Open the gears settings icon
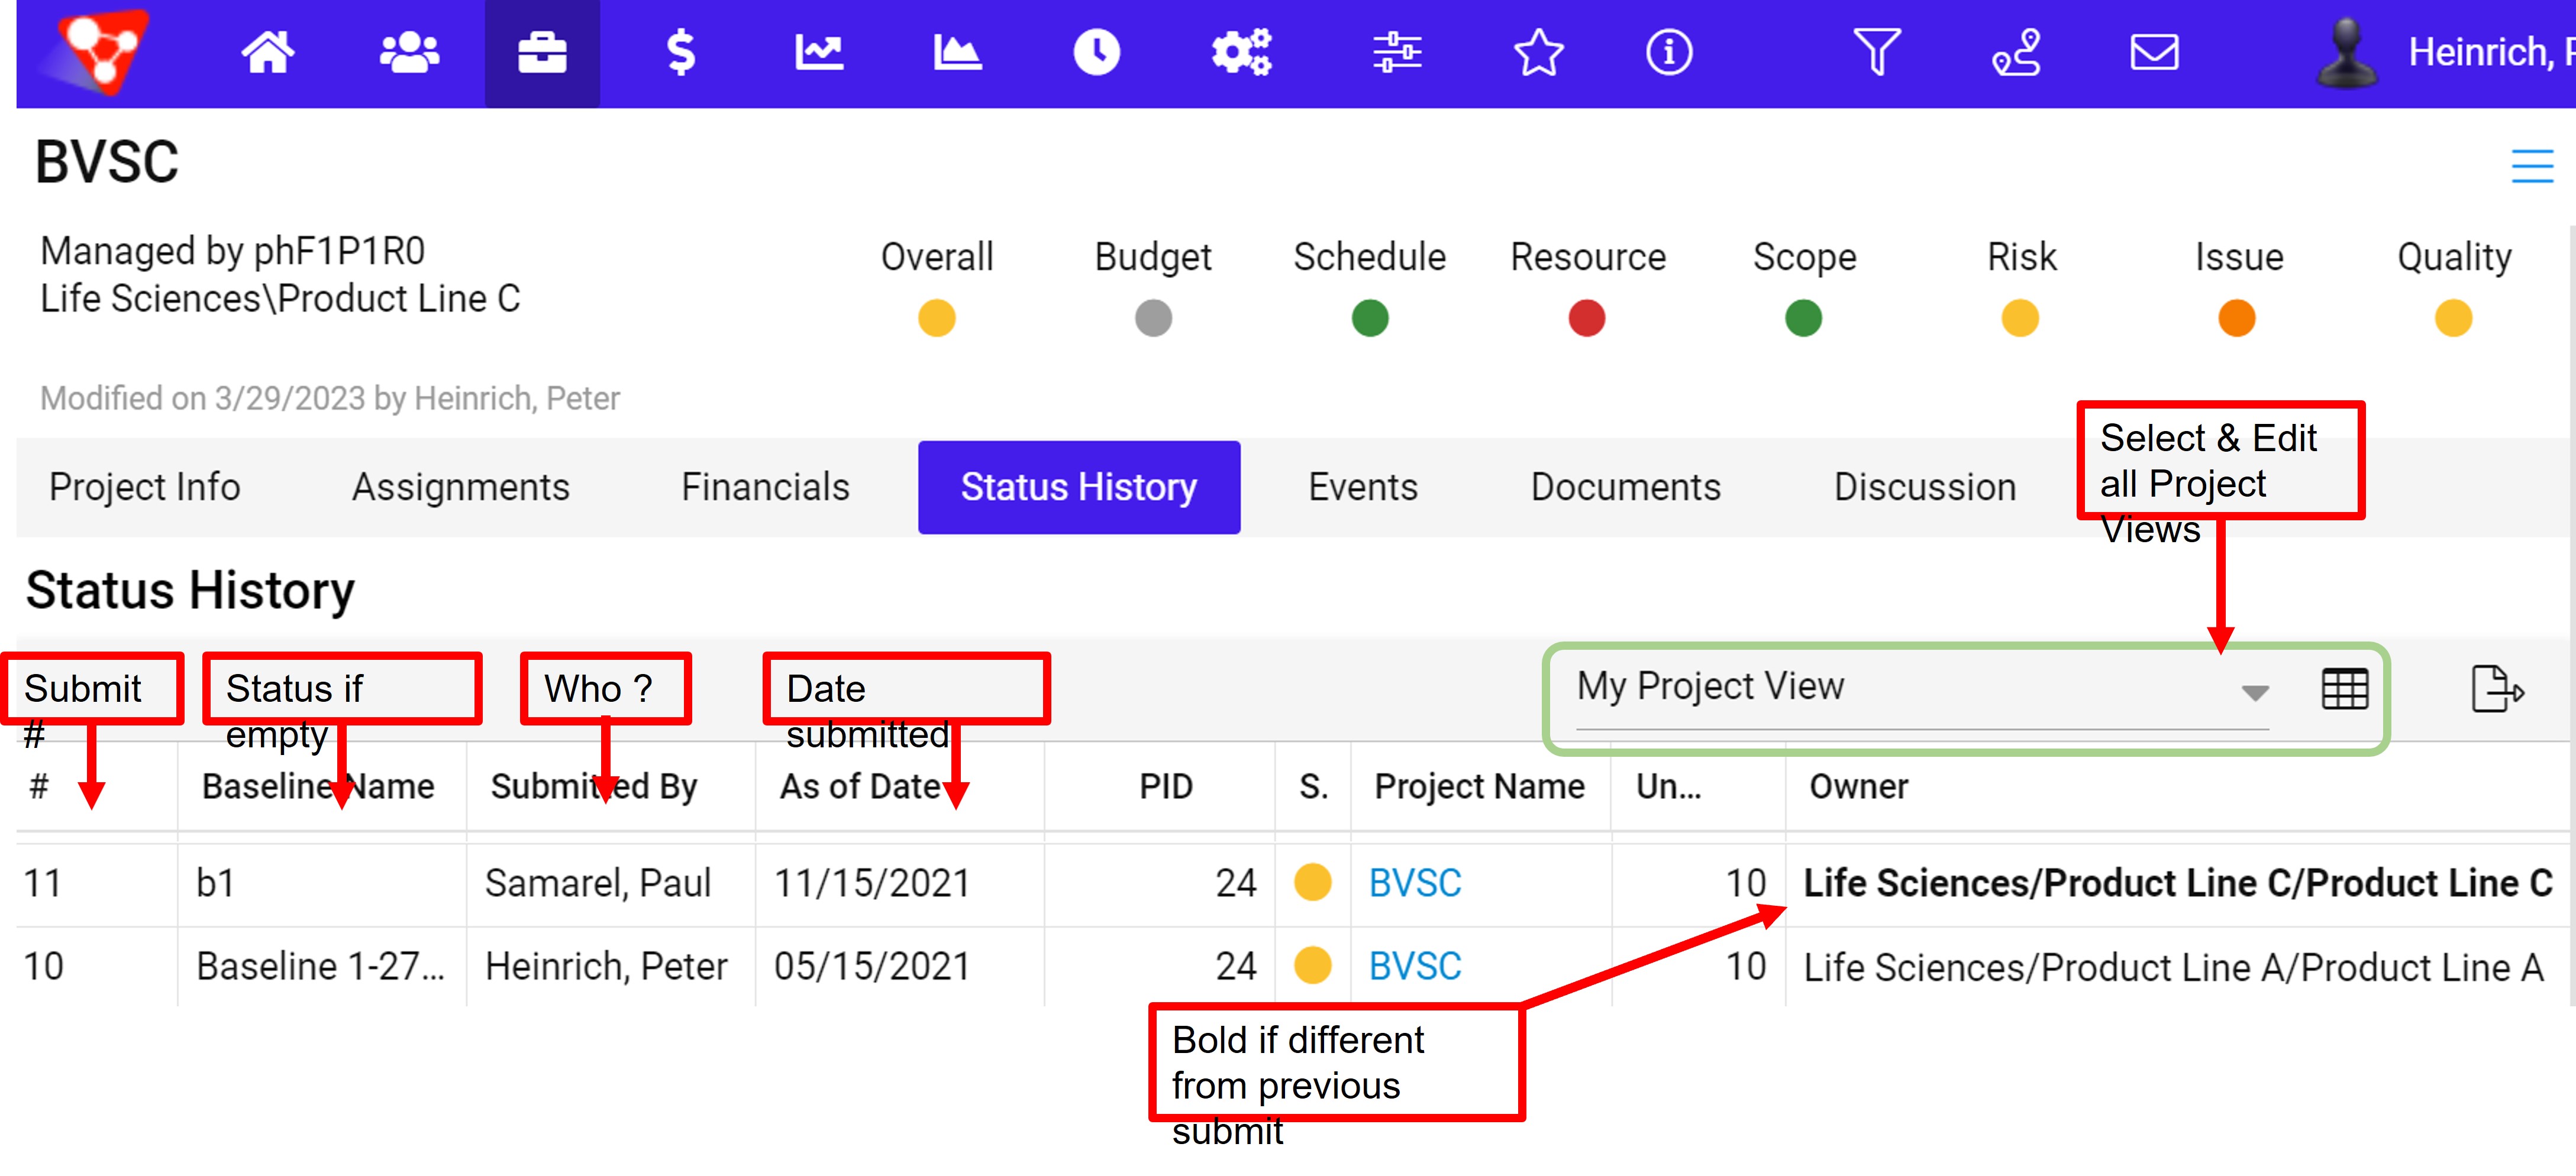This screenshot has height=1176, width=2576. coord(1240,53)
